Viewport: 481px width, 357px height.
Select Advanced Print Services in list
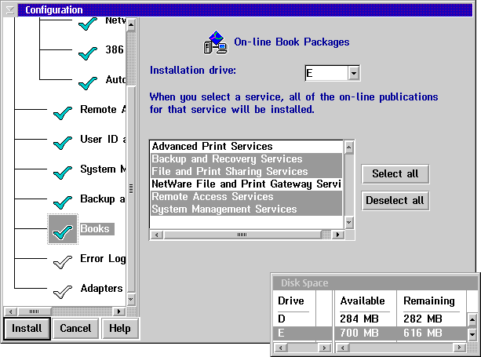pos(212,147)
